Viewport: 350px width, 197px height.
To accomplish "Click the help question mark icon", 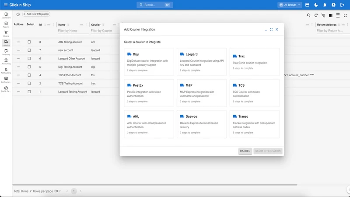I will (18, 14).
